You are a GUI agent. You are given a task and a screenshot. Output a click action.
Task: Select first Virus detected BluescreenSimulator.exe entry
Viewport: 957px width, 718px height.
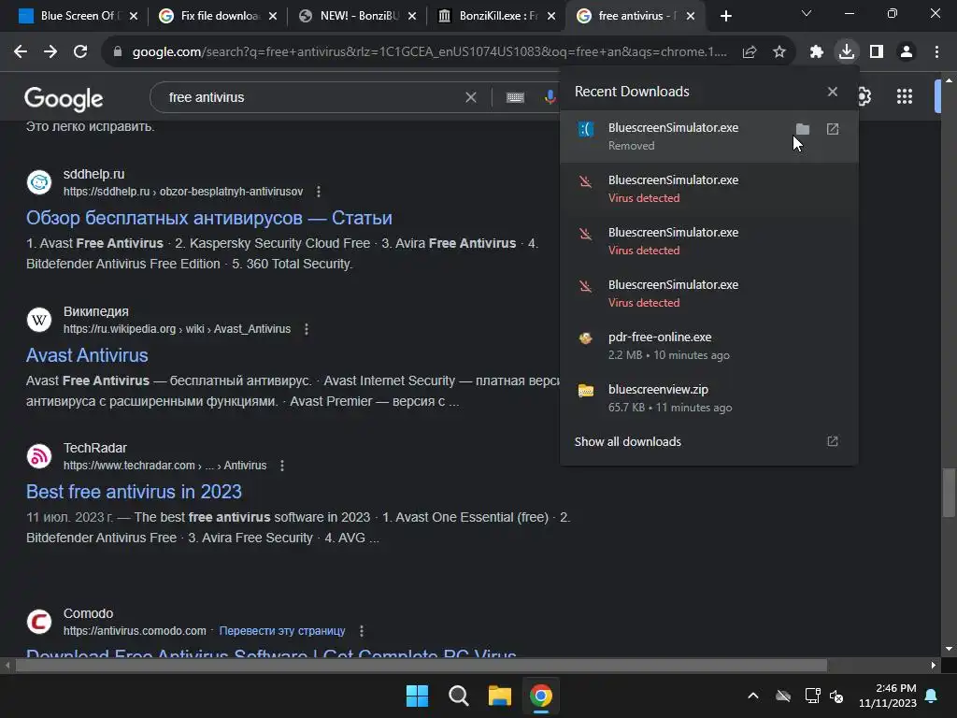point(708,189)
